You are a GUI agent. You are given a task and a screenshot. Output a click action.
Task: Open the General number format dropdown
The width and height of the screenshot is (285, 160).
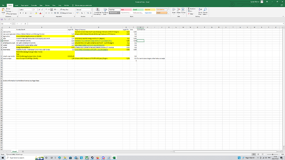coord(91,9)
